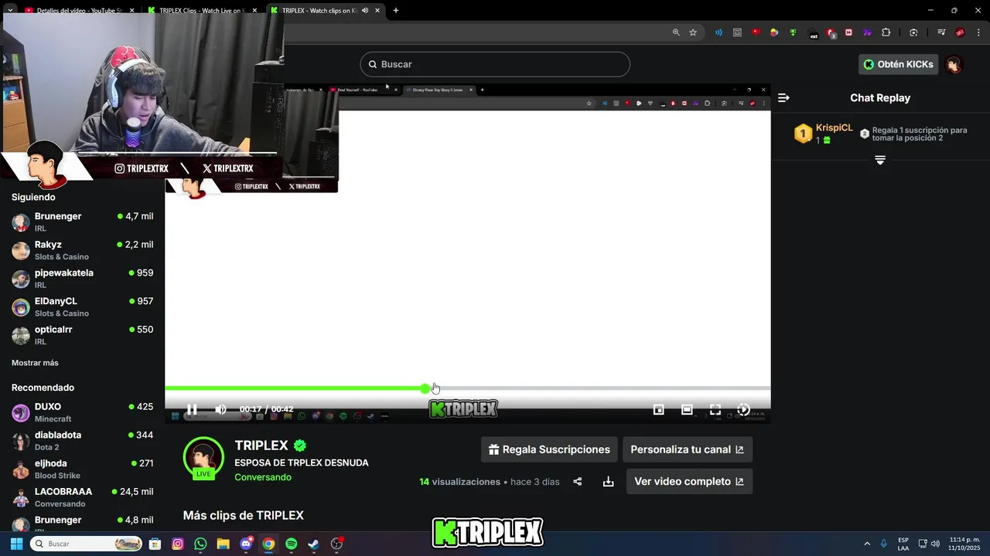Open Instagram from the taskbar
990x556 pixels.
[x=178, y=544]
